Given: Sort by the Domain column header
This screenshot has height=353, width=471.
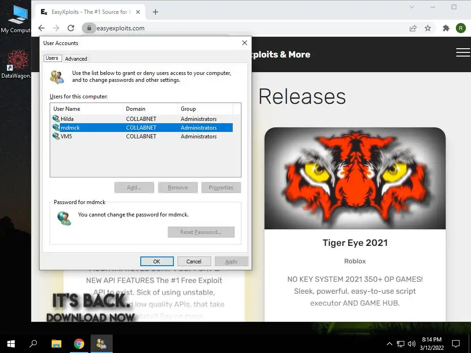Looking at the screenshot, I should [x=150, y=109].
